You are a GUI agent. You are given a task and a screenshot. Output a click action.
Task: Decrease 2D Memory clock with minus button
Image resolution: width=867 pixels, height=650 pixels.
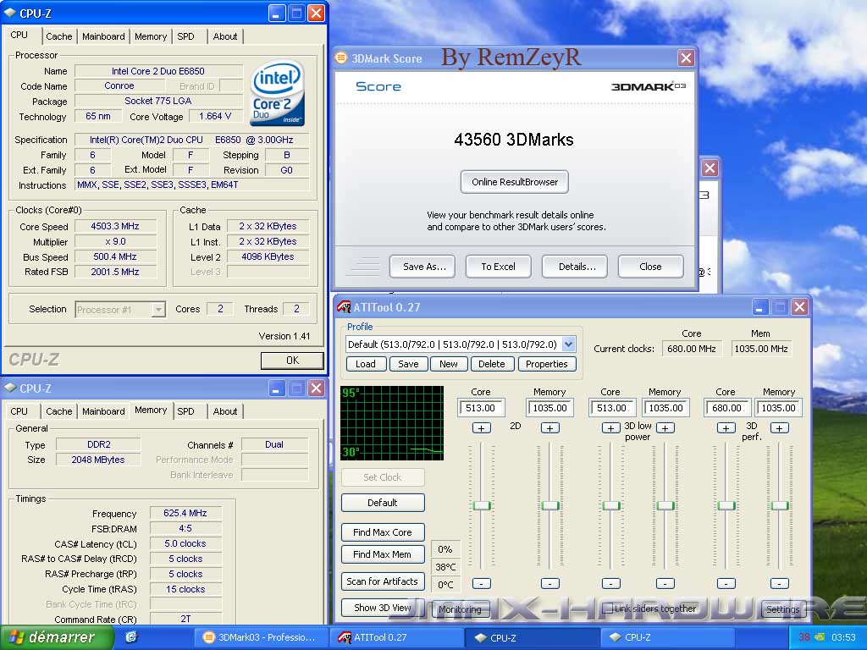tap(550, 583)
